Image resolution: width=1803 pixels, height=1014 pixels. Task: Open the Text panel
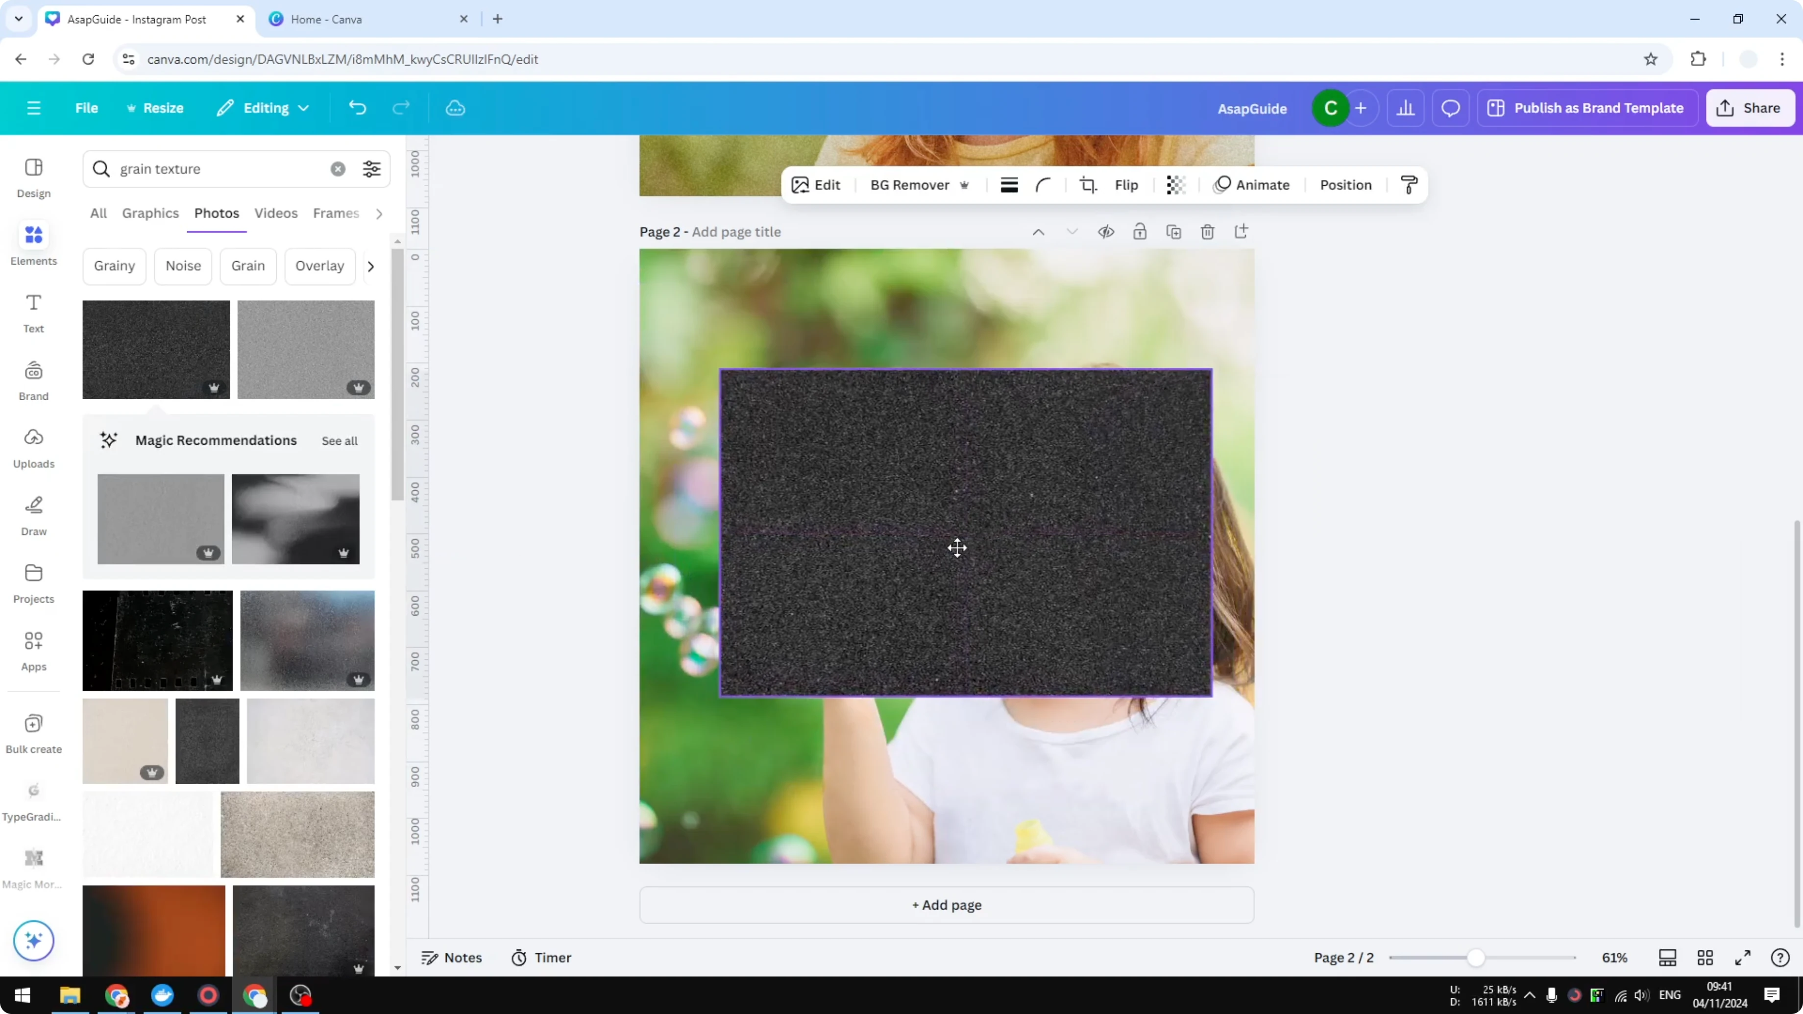33,312
